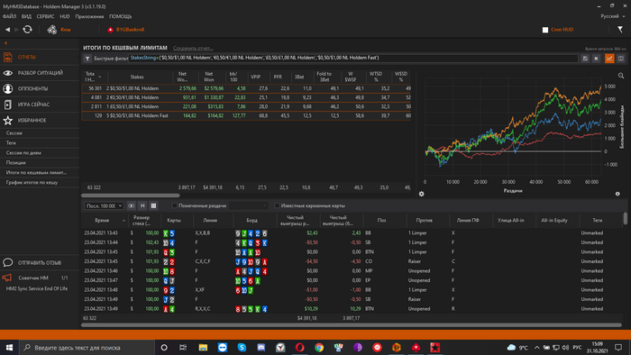631x355 pixels.
Task: Open the Посл. 100 000 hands dropdown
Action: (104, 205)
